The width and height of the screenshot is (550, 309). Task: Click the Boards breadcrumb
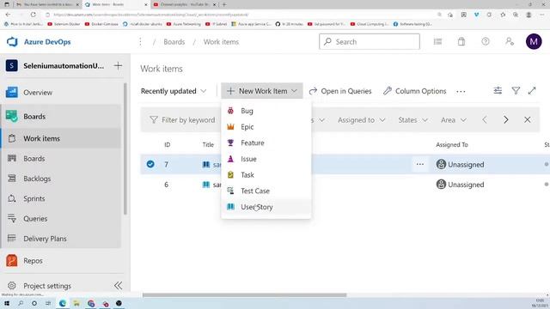coord(174,42)
